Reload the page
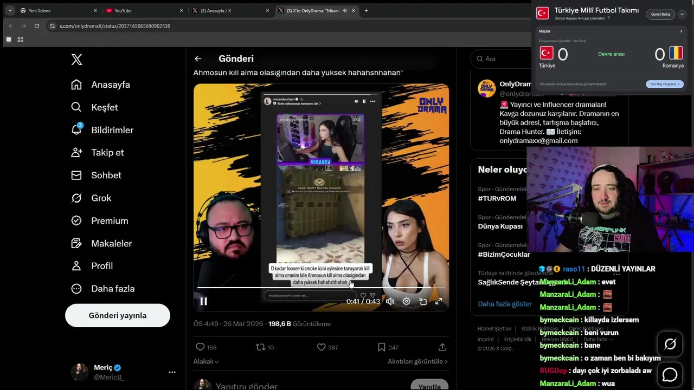This screenshot has height=390, width=694. [x=36, y=25]
